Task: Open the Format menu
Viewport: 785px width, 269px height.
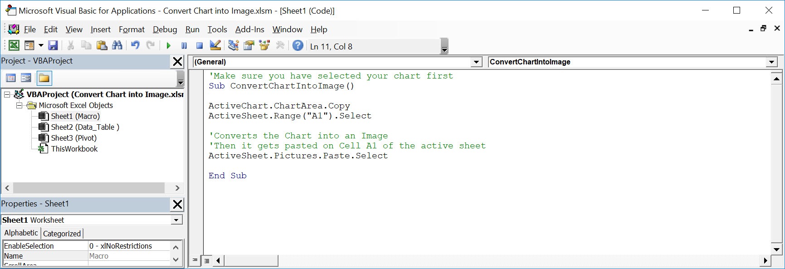Action: [x=132, y=29]
